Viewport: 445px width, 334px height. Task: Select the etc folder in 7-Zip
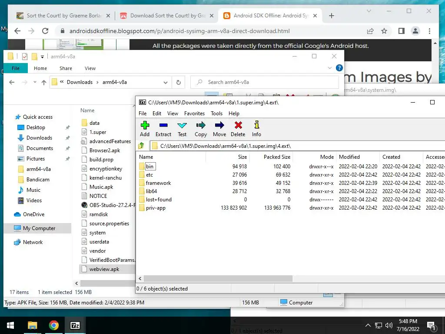[x=149, y=175]
